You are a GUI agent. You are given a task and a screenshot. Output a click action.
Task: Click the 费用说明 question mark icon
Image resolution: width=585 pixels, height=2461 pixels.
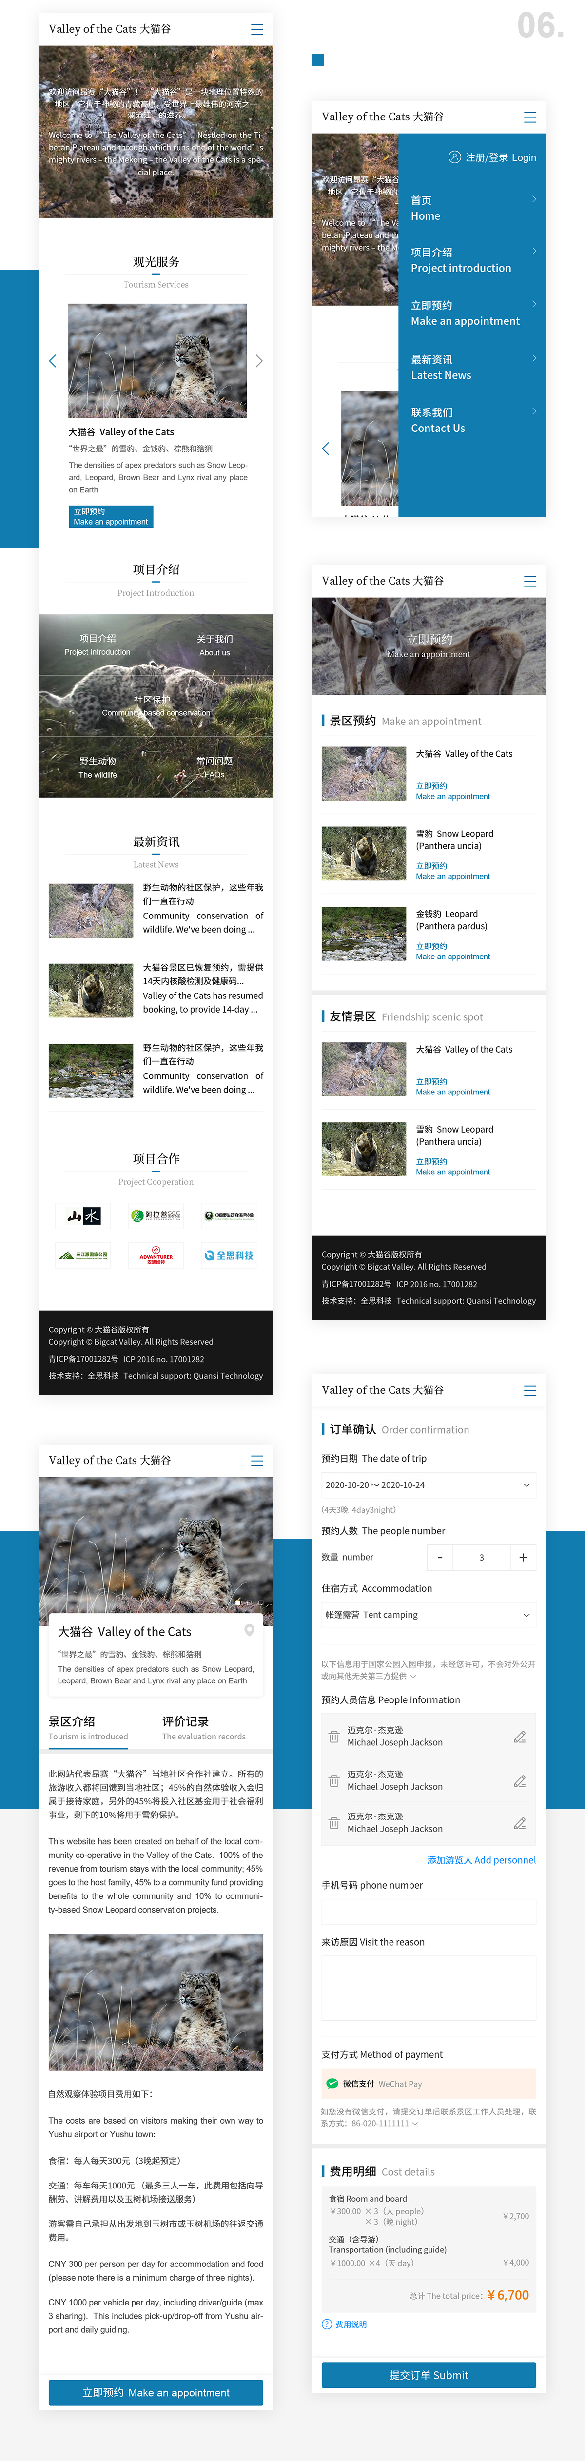327,2324
